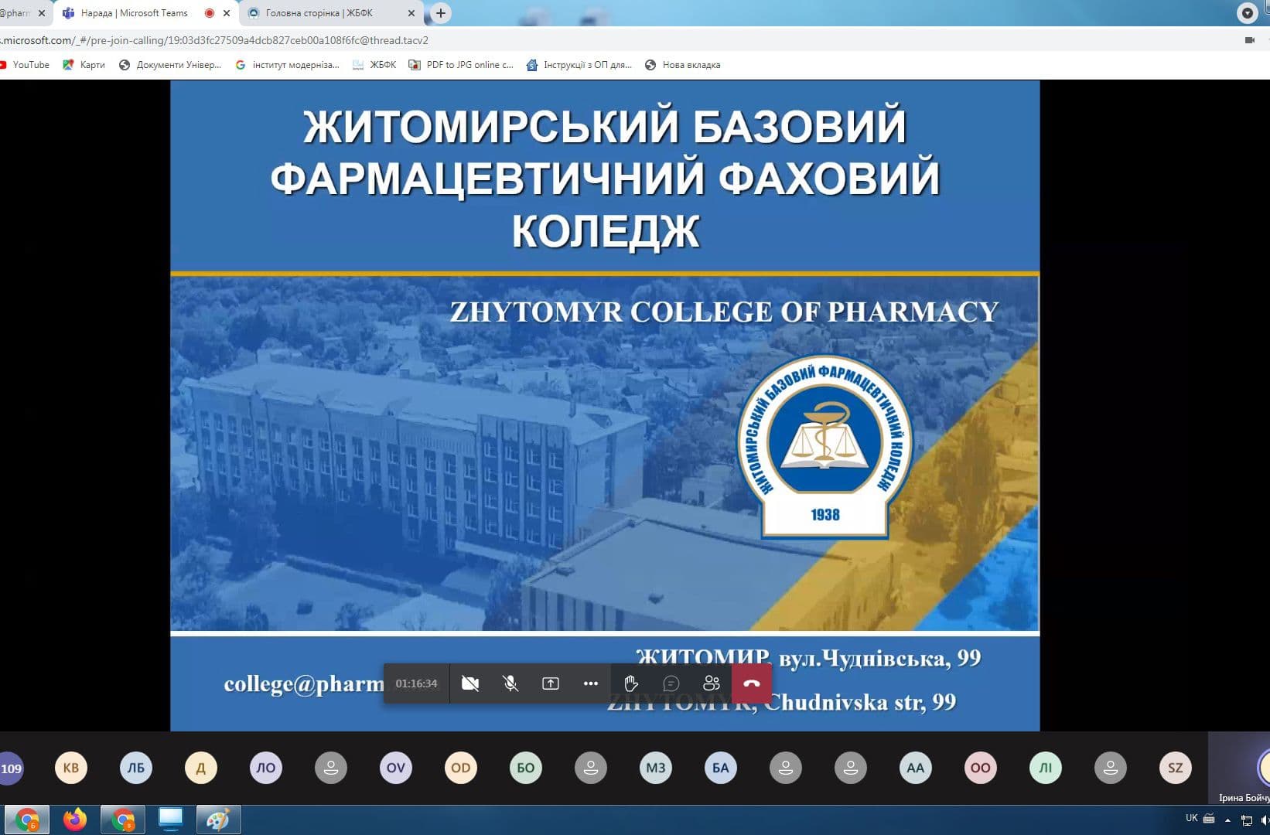Select participant avatar ЛО

[266, 768]
